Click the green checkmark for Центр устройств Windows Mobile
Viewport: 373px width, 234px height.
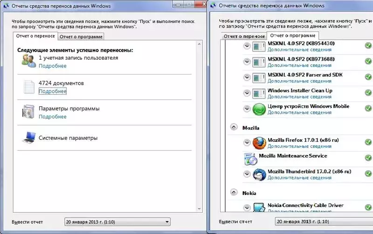coord(368,108)
